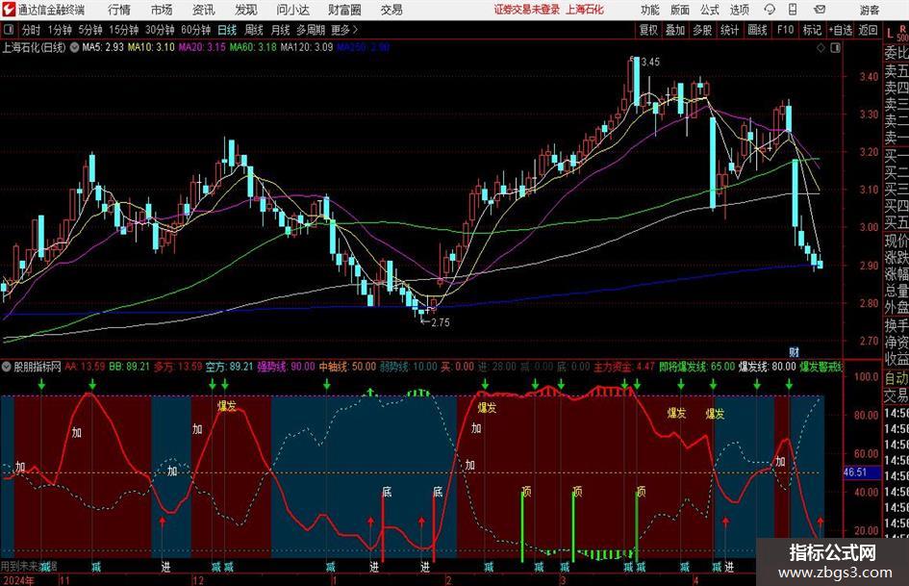Open the 市场 menu
Screen dimensions: 909x586
tap(162, 10)
